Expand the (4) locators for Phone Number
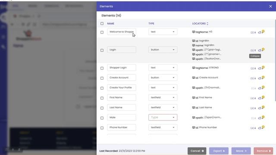Viewport: 276px width, 155px height. (x=253, y=128)
